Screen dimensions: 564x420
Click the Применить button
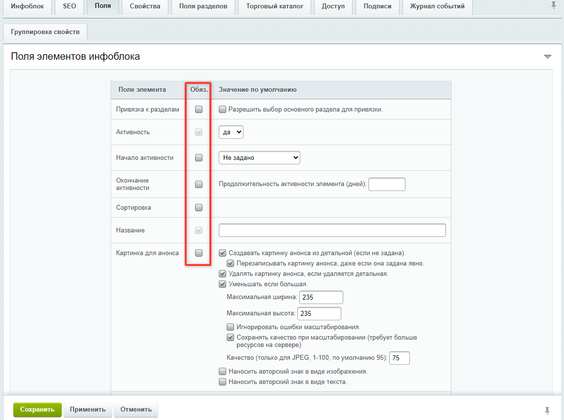pos(88,410)
